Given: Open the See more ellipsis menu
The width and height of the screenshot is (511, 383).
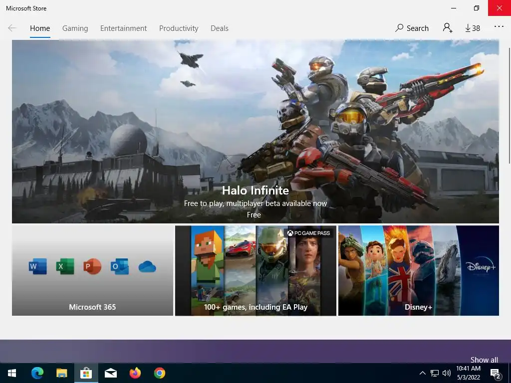Looking at the screenshot, I should (x=499, y=27).
